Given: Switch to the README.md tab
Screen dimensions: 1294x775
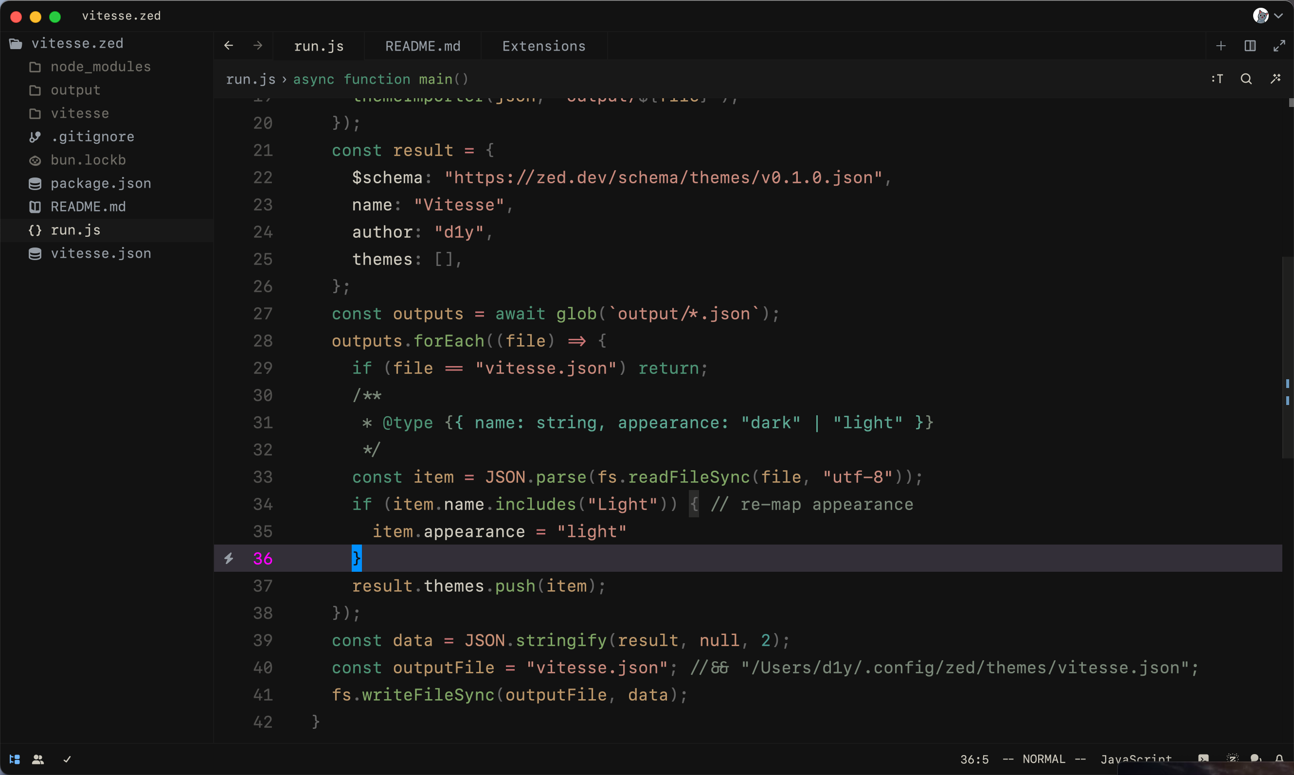Looking at the screenshot, I should pyautogui.click(x=423, y=46).
